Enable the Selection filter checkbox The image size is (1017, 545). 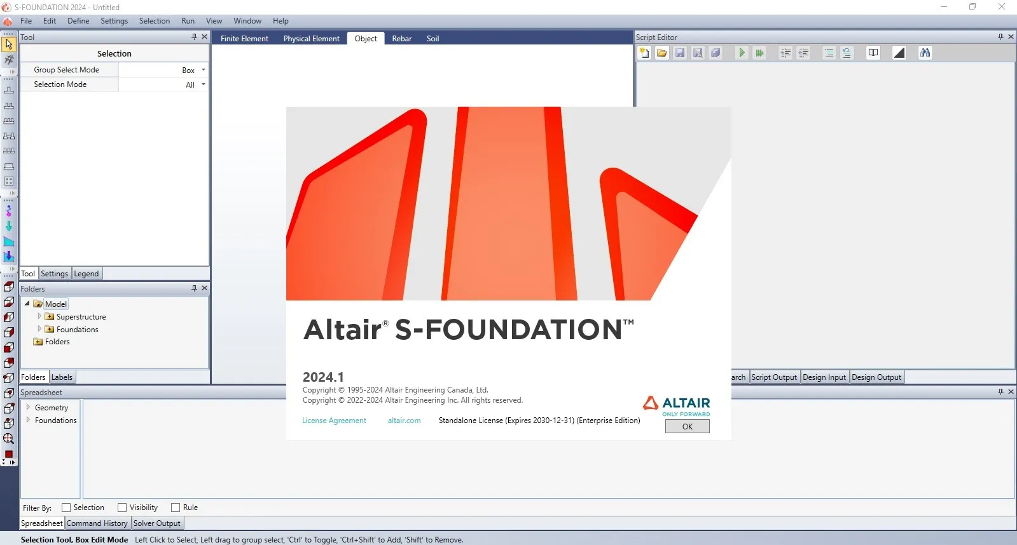[x=66, y=508]
